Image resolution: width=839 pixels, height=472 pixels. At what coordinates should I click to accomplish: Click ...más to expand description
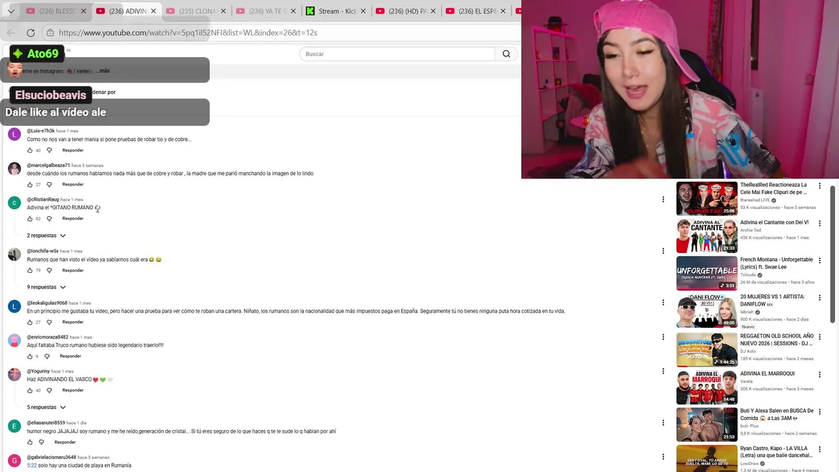[x=103, y=71]
